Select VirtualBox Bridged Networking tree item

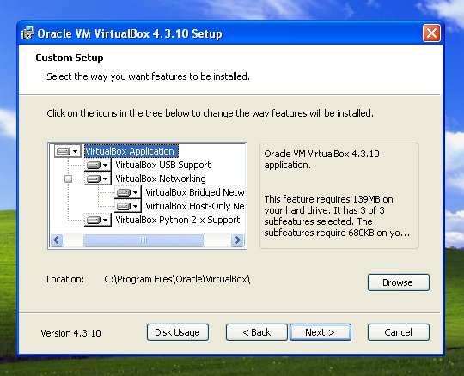coord(195,192)
